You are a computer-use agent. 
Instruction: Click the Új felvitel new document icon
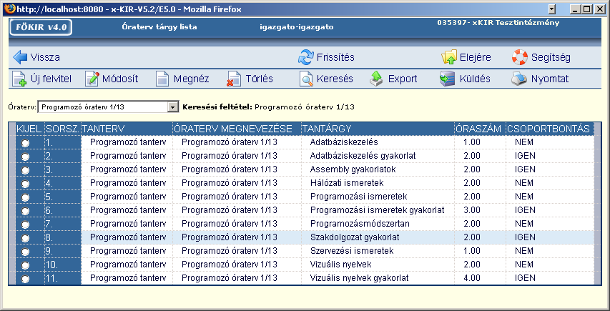(x=19, y=79)
